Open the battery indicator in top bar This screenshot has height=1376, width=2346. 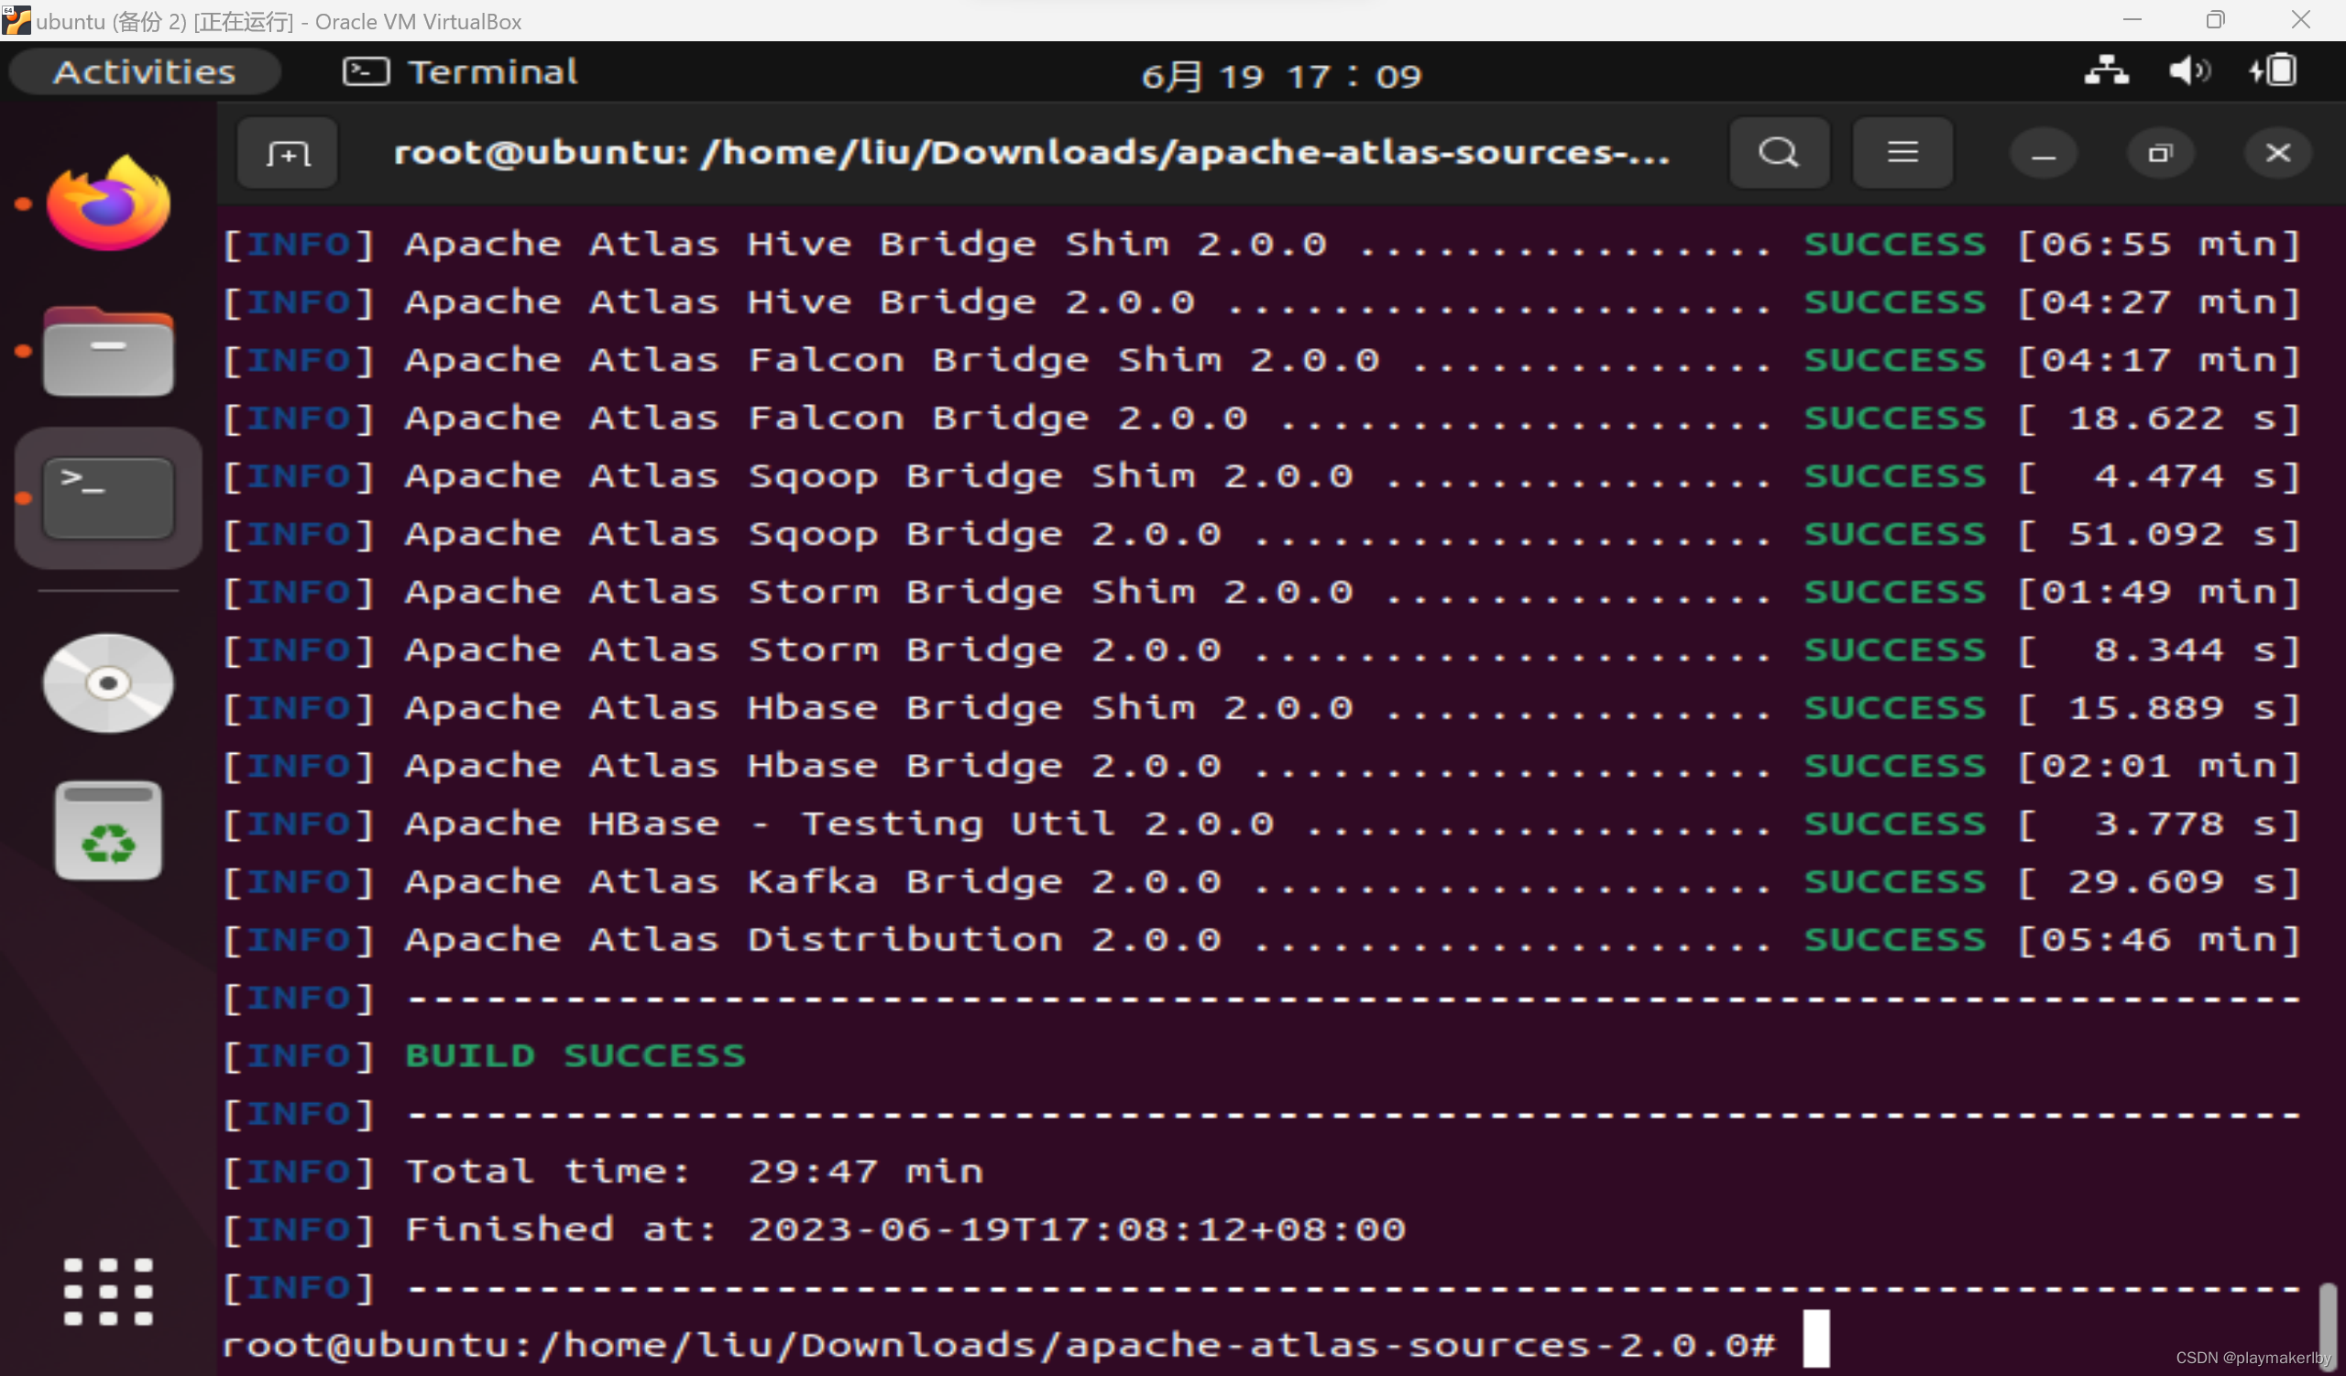pos(2273,71)
